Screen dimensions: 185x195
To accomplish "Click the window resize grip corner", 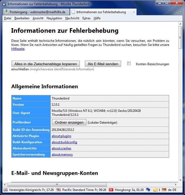I will pyautogui.click(x=181, y=191).
